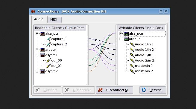Select the qsynth1 client label
This screenshot has width=196, height=109.
[51, 55]
